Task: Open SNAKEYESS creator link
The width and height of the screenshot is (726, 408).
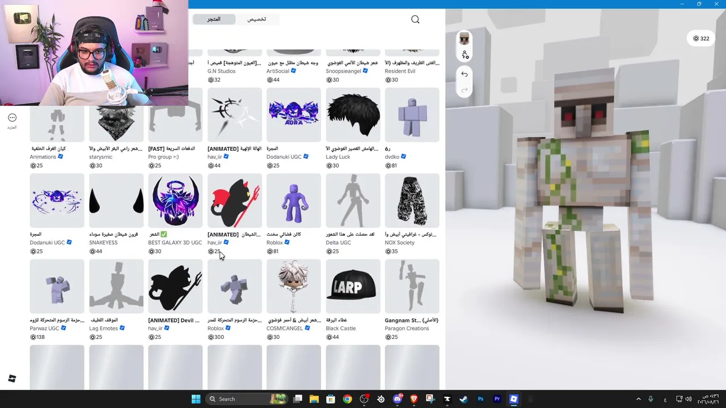Action: tap(103, 243)
